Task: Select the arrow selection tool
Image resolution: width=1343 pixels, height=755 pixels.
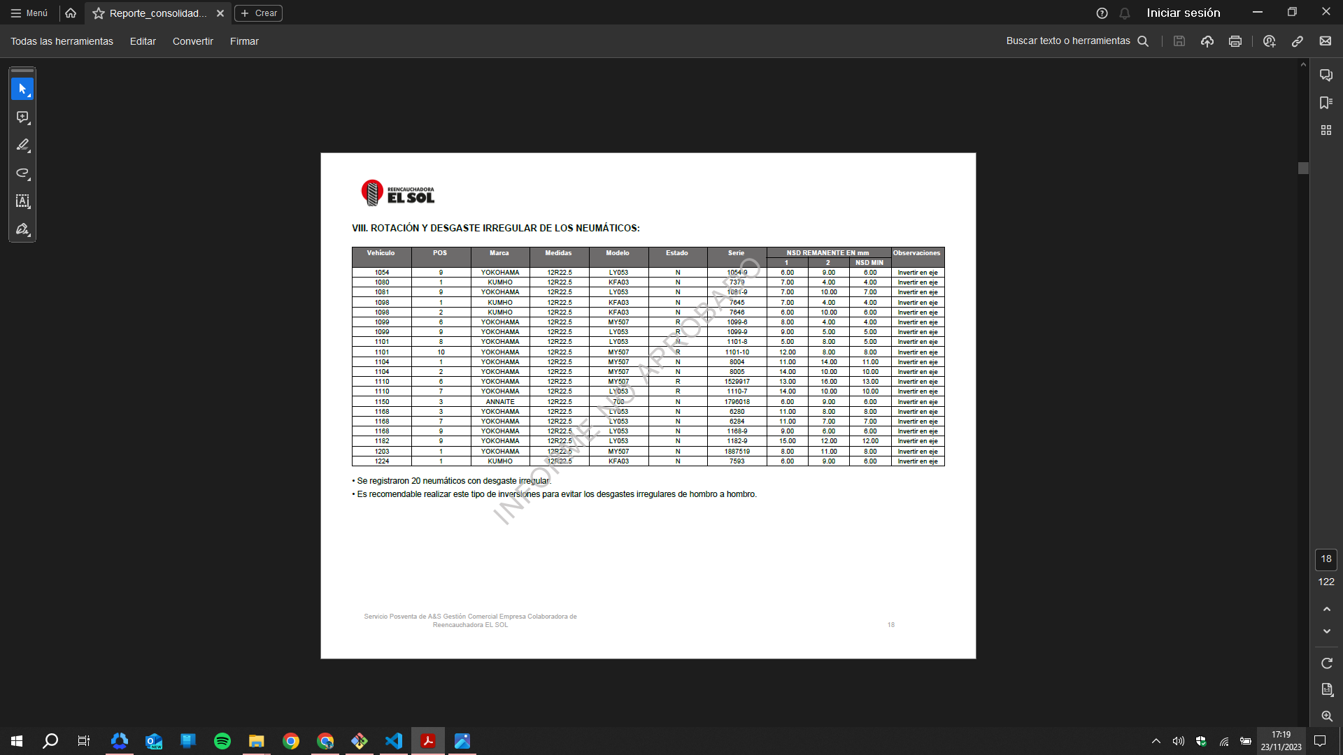Action: (x=22, y=89)
